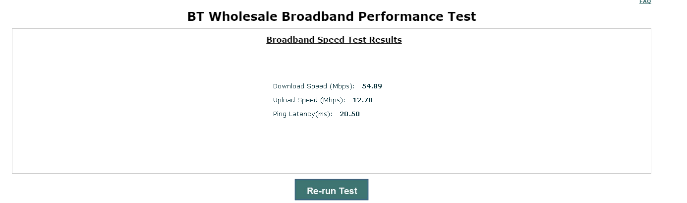Click the Upload Speed label

click(x=309, y=100)
